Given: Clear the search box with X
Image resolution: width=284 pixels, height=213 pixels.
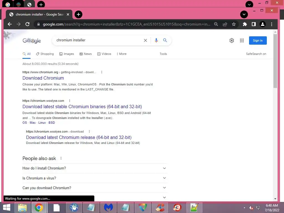Looking at the screenshot, I should pyautogui.click(x=145, y=40).
